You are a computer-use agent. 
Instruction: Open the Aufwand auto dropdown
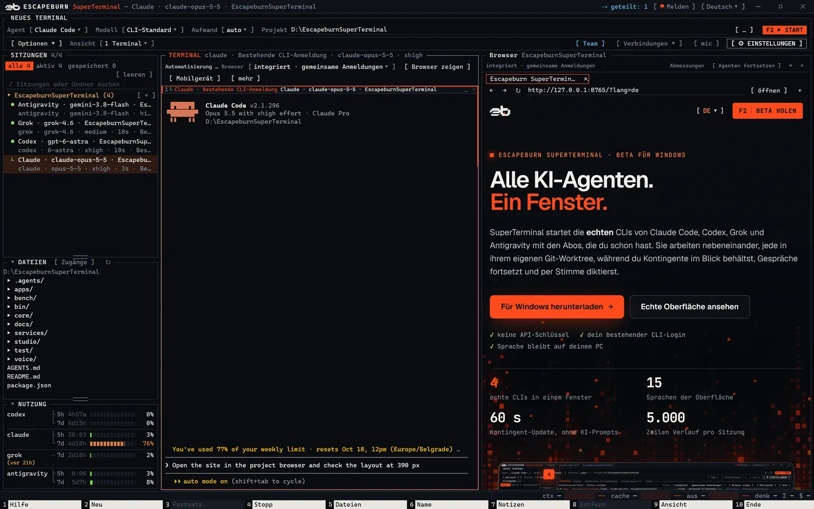pos(237,30)
